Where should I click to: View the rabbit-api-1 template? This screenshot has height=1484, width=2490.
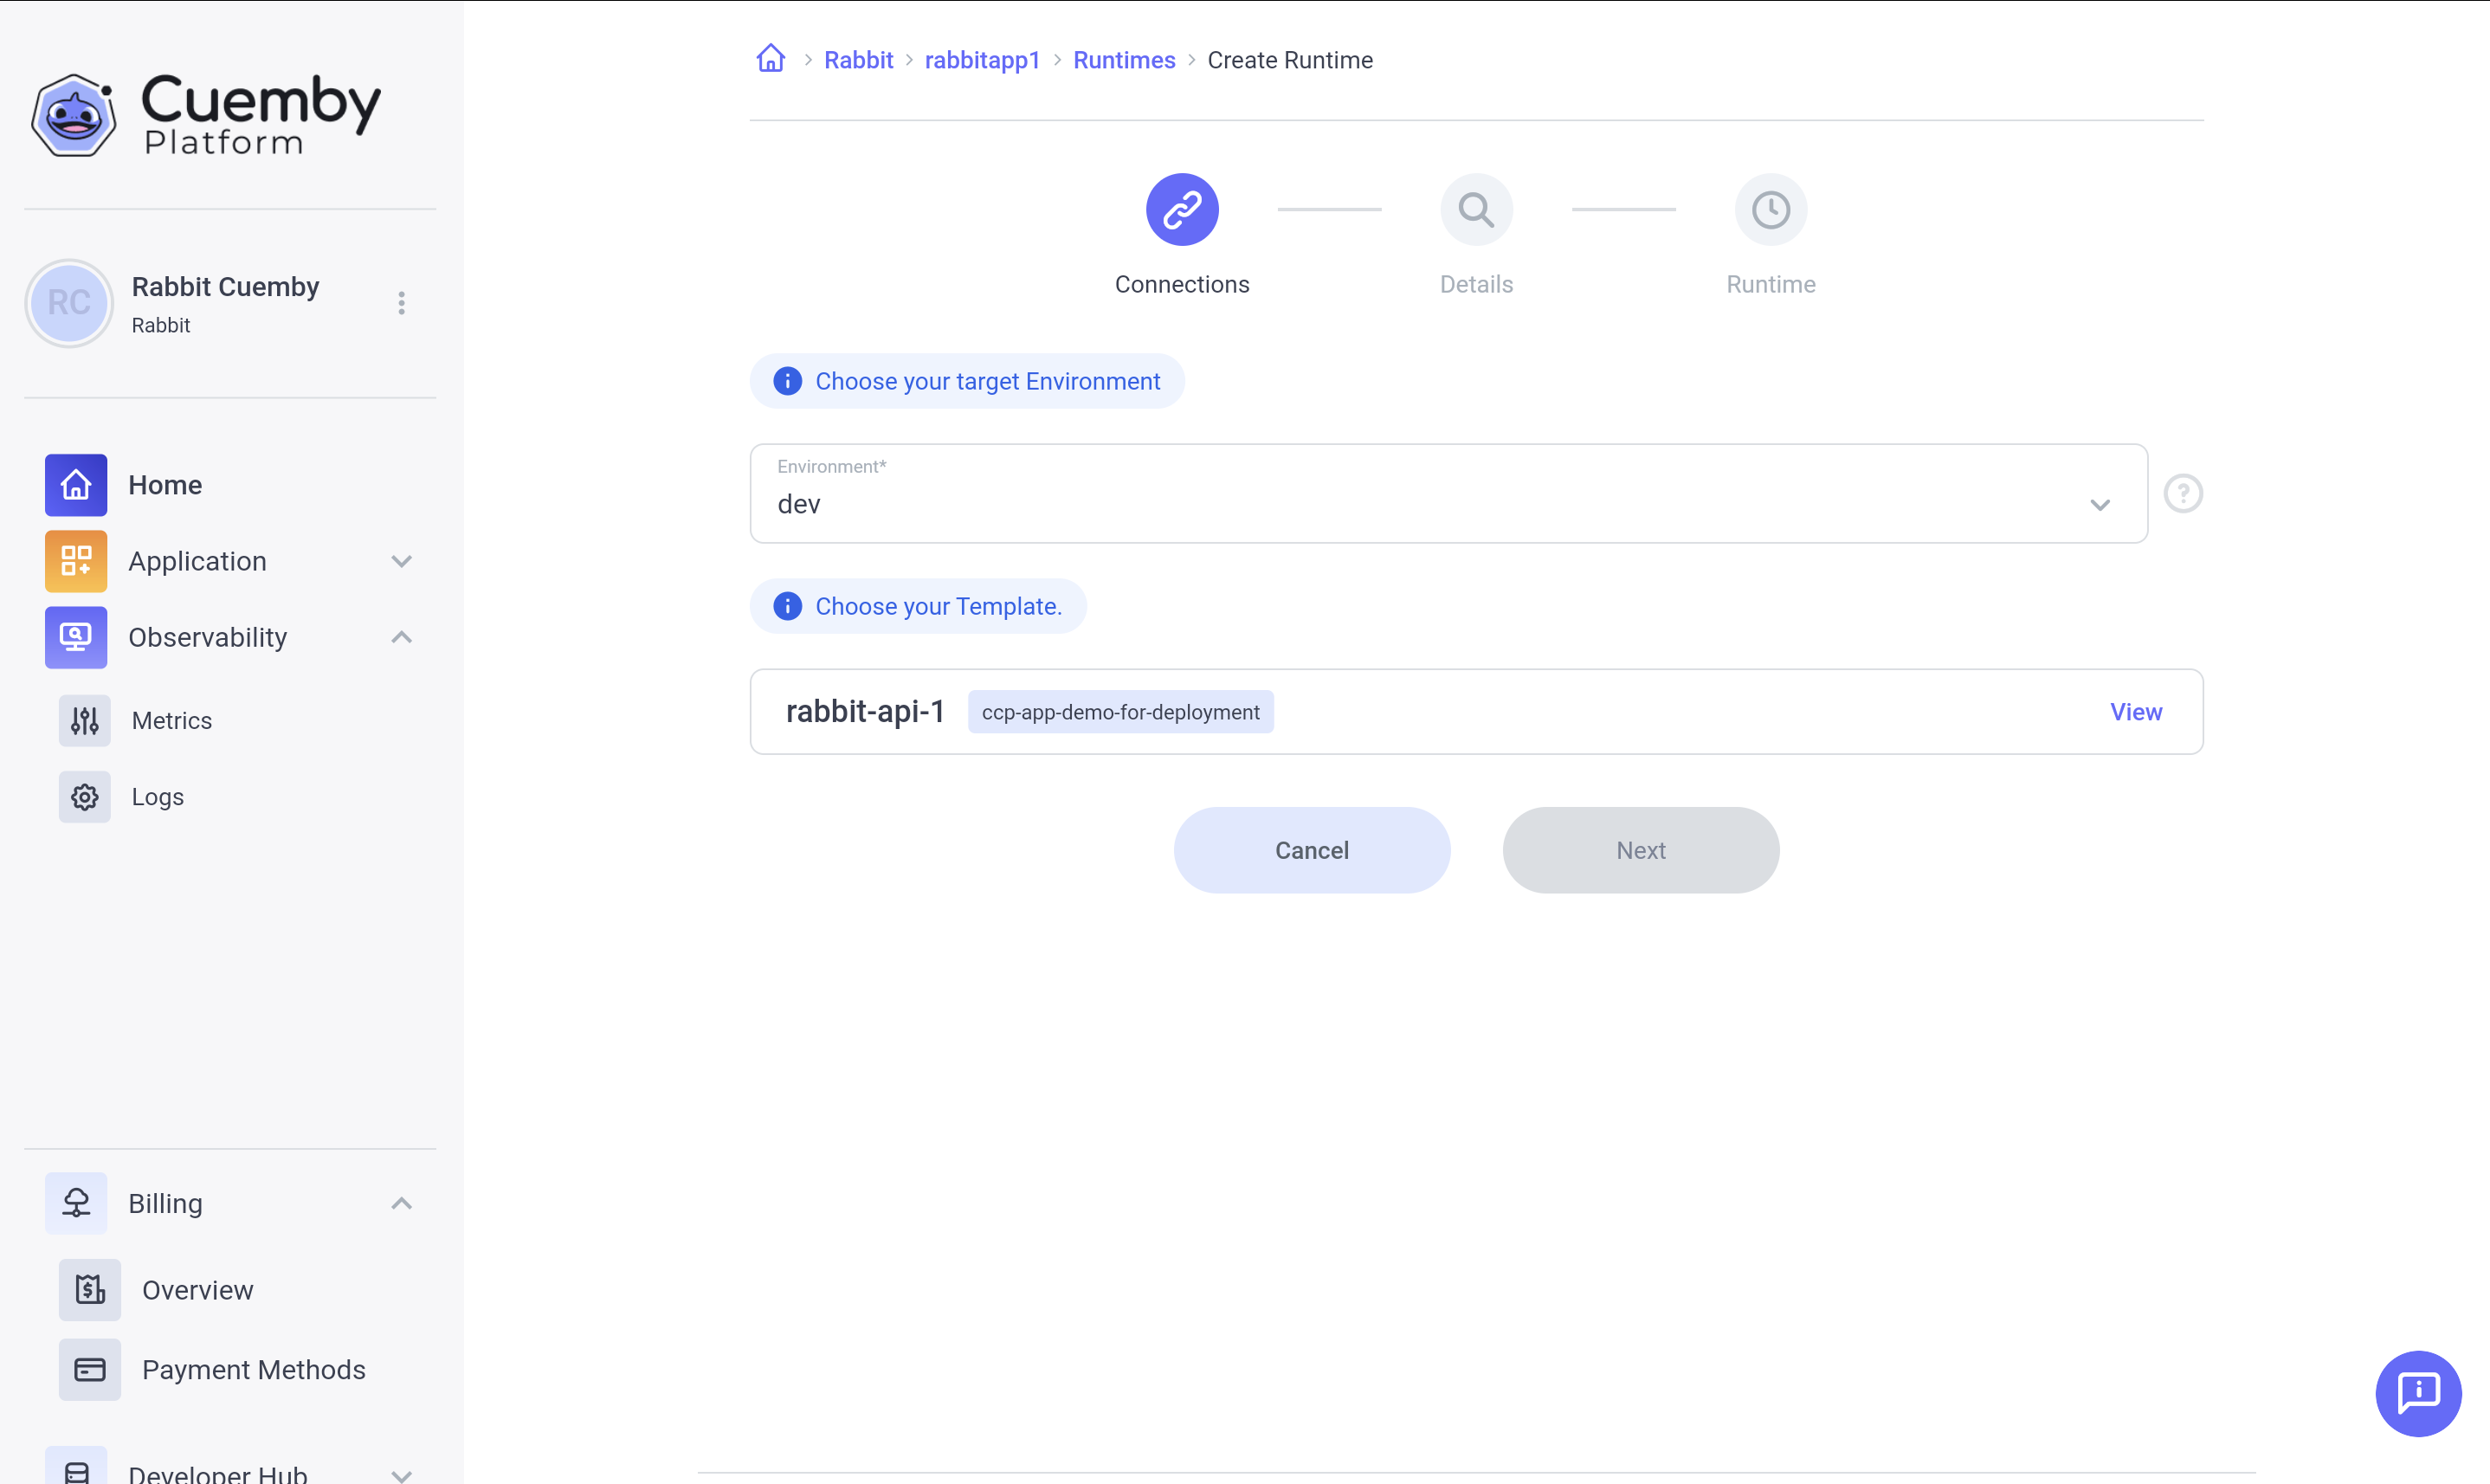tap(2135, 711)
